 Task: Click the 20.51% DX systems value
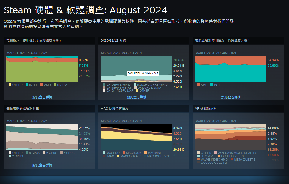(179, 65)
